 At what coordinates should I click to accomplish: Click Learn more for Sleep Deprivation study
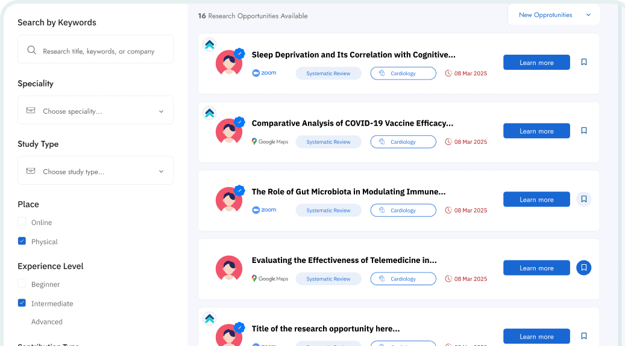536,63
